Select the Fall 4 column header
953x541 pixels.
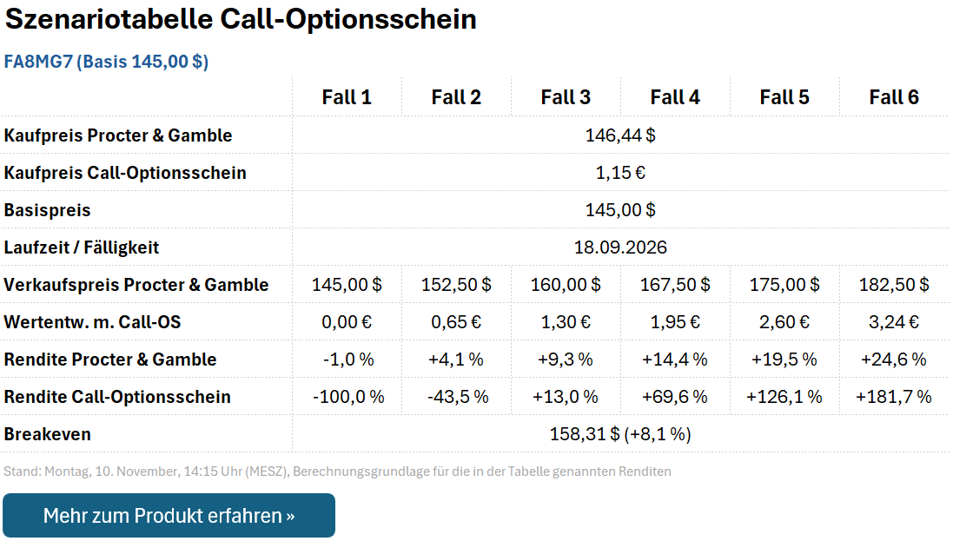675,96
